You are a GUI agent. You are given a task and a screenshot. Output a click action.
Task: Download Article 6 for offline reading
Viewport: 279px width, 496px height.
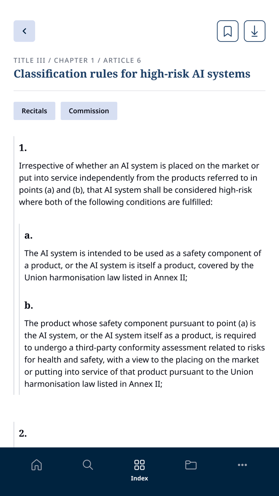click(x=254, y=31)
